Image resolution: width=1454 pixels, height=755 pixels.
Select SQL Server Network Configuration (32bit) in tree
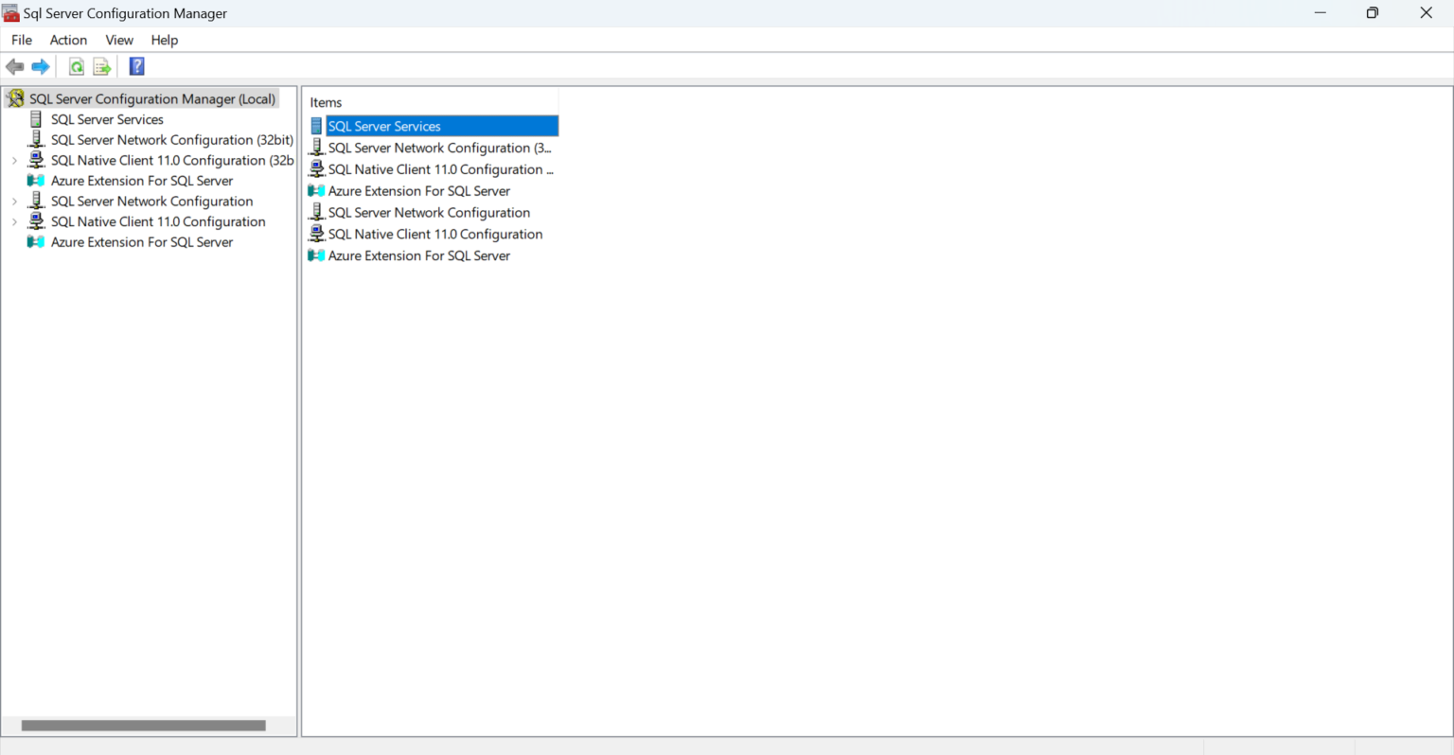[170, 139]
